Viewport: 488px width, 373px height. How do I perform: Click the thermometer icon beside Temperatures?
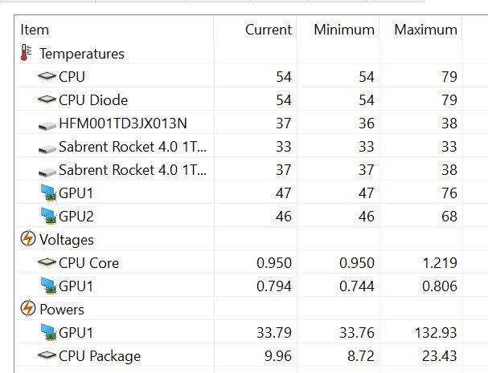tap(27, 54)
